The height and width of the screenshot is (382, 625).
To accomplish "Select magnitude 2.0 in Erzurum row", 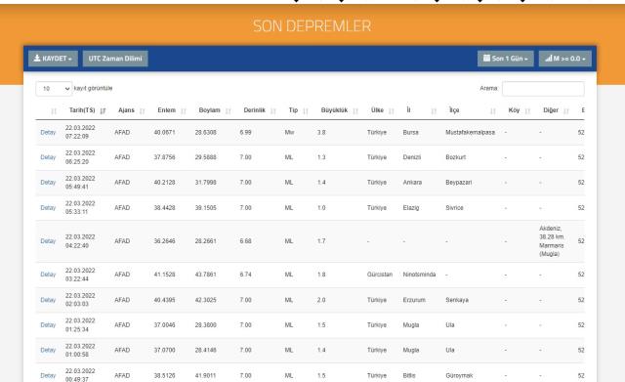I will tap(321, 300).
